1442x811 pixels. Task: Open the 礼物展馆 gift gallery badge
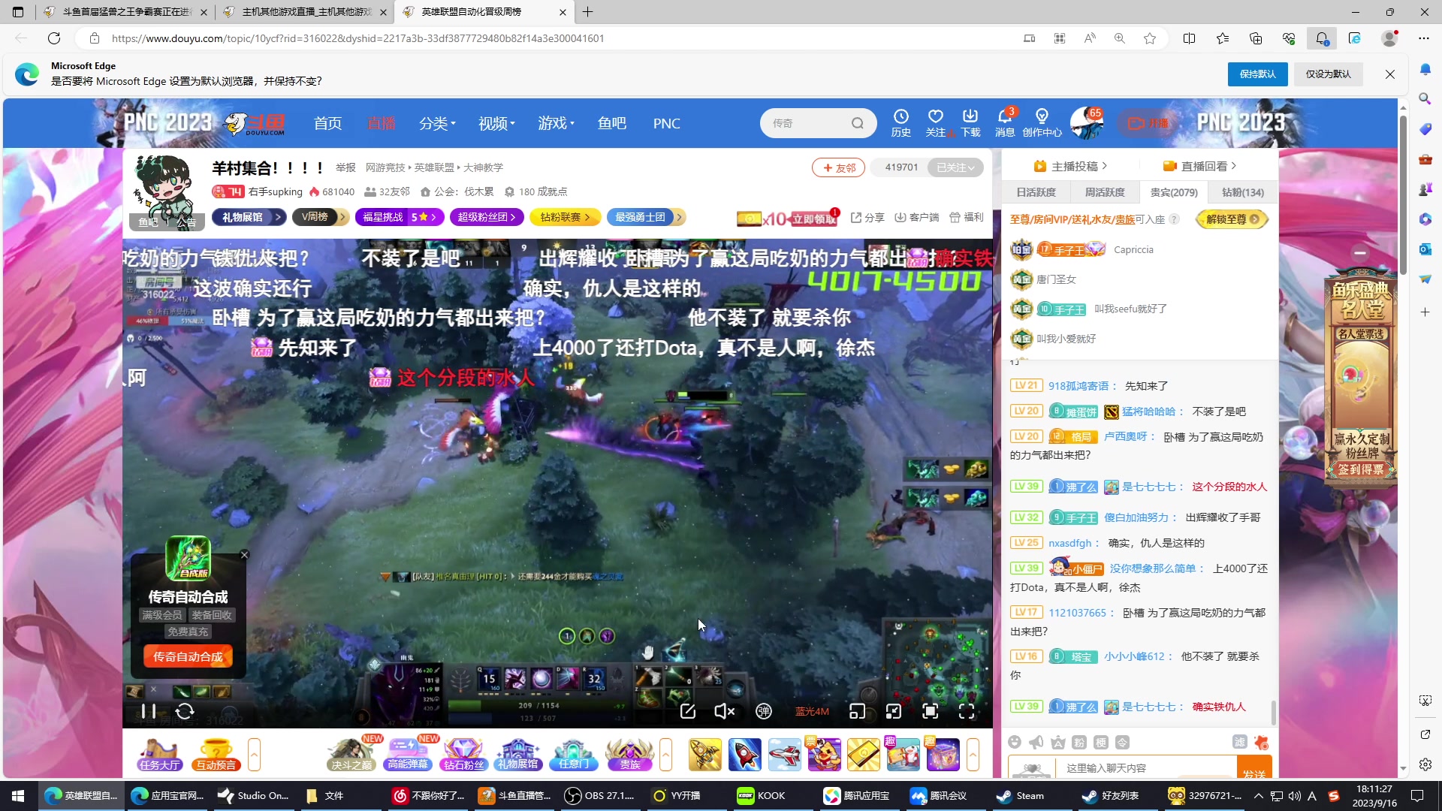click(x=249, y=217)
